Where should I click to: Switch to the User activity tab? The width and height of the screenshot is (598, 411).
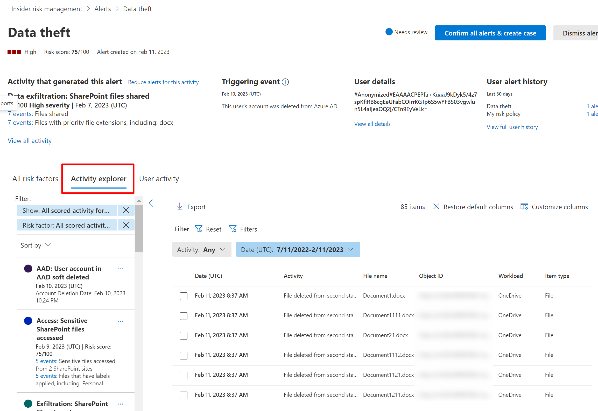point(159,179)
